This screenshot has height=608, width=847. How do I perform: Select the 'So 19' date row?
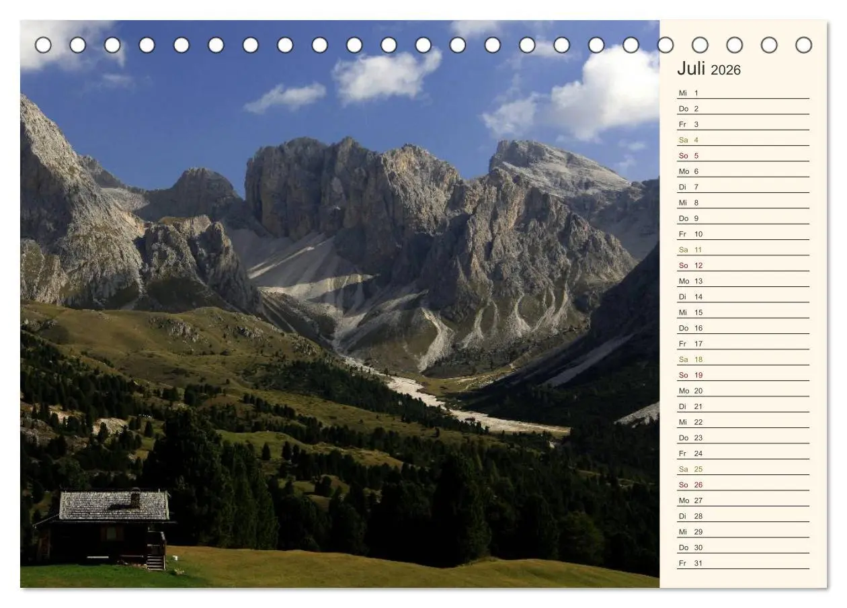click(743, 375)
